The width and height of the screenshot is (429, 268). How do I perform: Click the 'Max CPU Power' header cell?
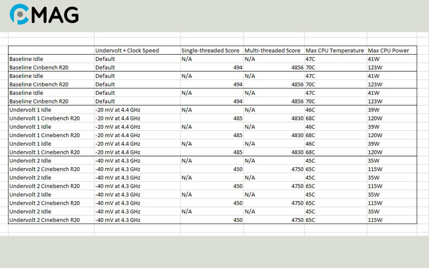click(x=389, y=50)
